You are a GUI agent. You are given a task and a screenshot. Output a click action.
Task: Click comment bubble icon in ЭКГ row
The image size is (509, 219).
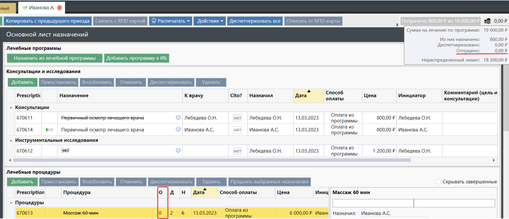(178, 151)
